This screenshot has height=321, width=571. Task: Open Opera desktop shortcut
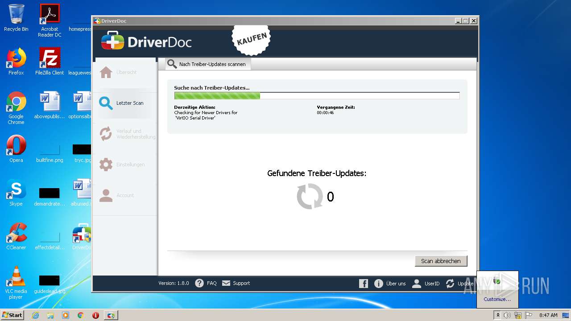click(x=16, y=149)
